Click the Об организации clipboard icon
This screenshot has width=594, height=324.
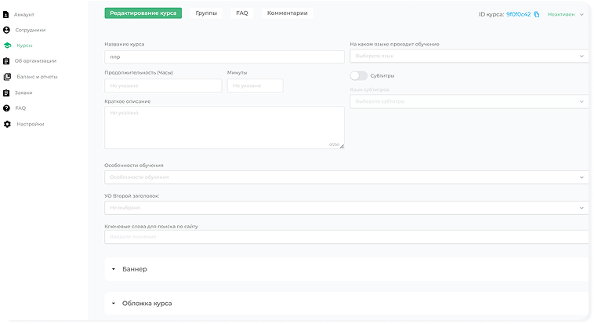click(7, 61)
